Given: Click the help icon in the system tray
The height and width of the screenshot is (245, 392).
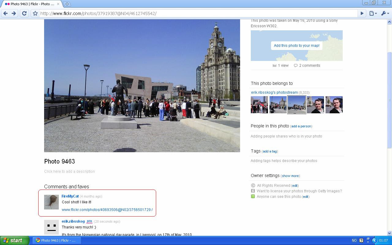Looking at the screenshot, I should click(x=361, y=240).
